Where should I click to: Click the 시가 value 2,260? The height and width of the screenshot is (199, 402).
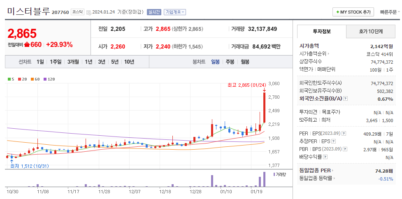click(x=118, y=46)
